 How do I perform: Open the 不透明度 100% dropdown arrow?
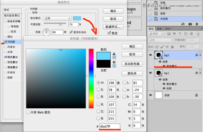[197, 40]
